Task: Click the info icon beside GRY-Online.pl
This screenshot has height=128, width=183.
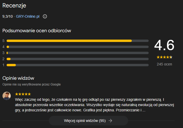Action: tap(45, 16)
